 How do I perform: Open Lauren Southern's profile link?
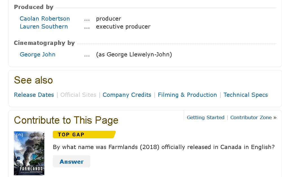click(x=44, y=27)
